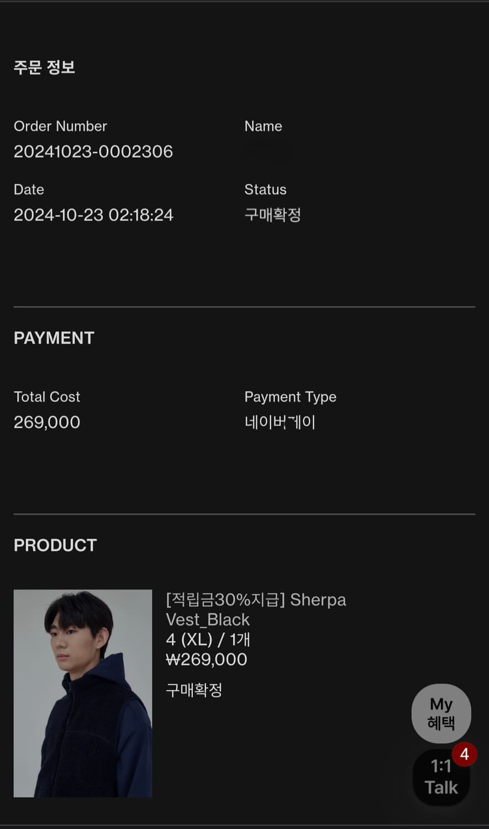489x829 pixels.
Task: Click the 269,000 total cost value
Action: 47,423
